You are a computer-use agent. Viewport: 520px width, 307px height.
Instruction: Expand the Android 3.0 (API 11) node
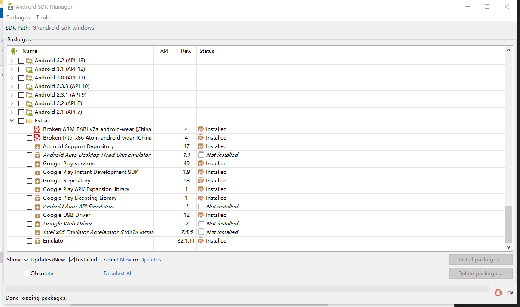coord(12,78)
